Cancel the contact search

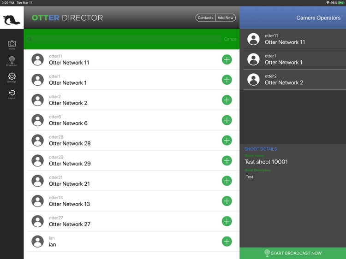click(x=231, y=39)
